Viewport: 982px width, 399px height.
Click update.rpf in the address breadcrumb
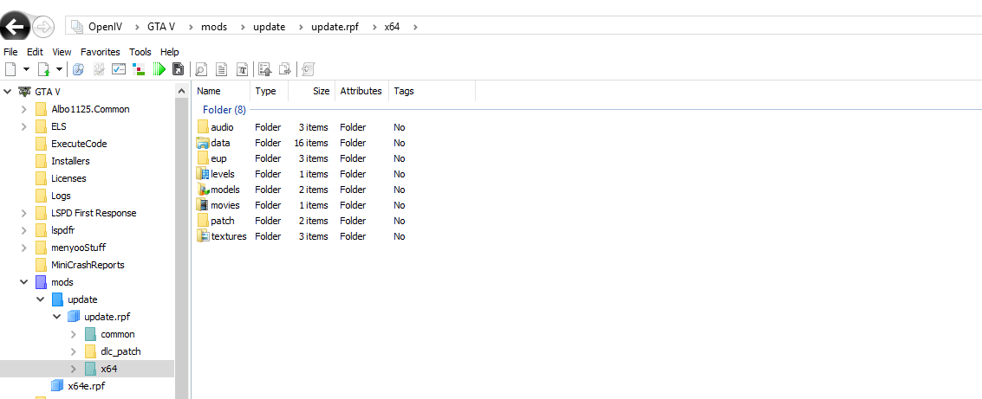pyautogui.click(x=335, y=26)
